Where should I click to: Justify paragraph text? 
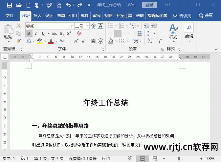pos(132,33)
